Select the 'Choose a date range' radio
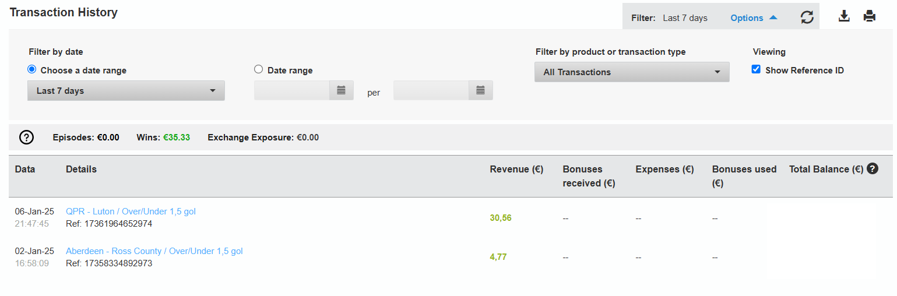Viewport: 897px width, 296px height. tap(31, 69)
